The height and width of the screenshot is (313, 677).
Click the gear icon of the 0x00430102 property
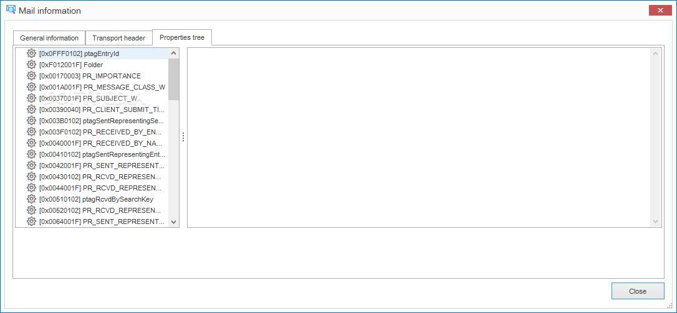coord(31,177)
